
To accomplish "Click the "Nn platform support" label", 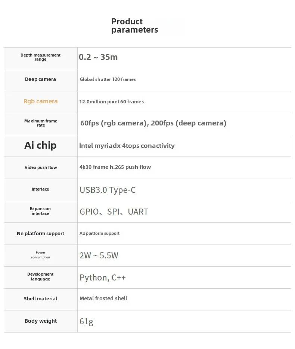I will (40, 234).
